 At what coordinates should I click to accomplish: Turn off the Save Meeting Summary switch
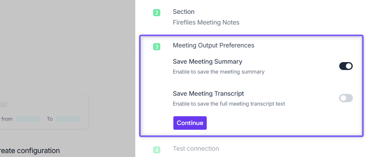(346, 66)
